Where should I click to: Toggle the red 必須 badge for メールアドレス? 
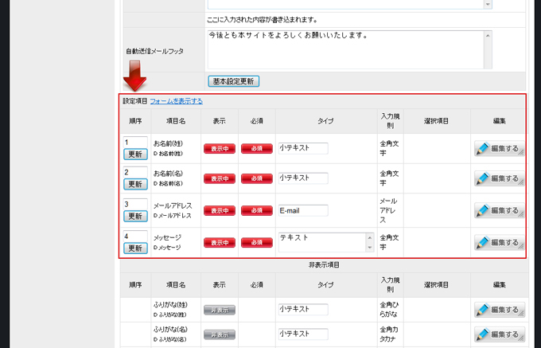pyautogui.click(x=256, y=211)
